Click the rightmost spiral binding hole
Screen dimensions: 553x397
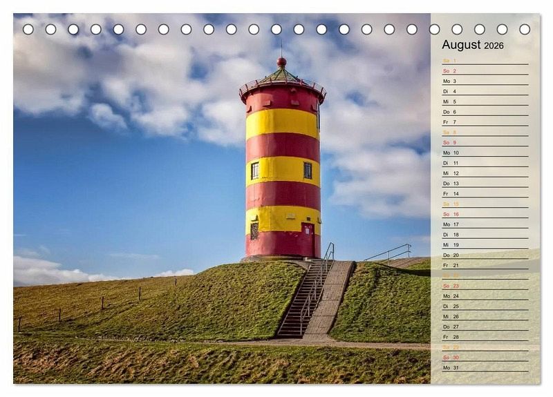tap(525, 29)
